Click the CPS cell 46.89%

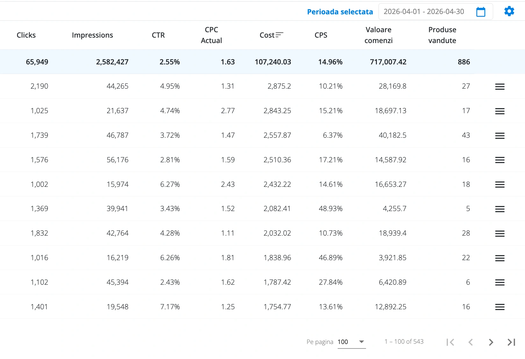click(331, 258)
